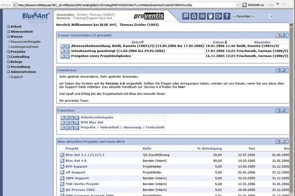The width and height of the screenshot is (295, 196).
Task: View details of QS-Prozess 2005 project
Action: [62, 190]
